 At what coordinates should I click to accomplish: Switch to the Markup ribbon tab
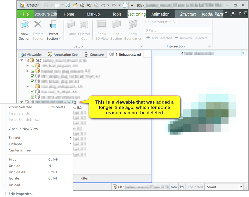pos(93,14)
